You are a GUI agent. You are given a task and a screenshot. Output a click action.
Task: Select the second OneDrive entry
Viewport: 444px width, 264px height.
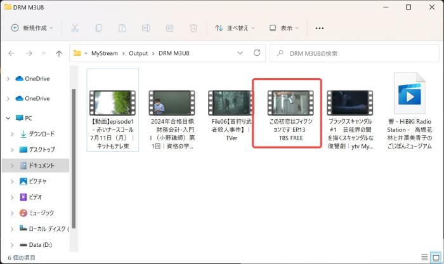click(33, 98)
